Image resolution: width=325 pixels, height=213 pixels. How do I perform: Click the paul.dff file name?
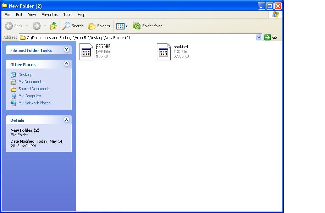coord(103,47)
